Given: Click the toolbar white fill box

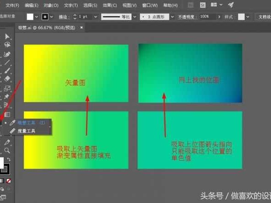Looking at the screenshot, I should pyautogui.click(x=1, y=163).
